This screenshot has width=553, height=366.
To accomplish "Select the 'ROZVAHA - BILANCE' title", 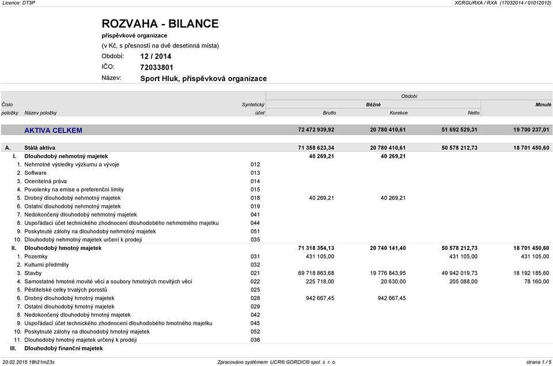I will [160, 24].
